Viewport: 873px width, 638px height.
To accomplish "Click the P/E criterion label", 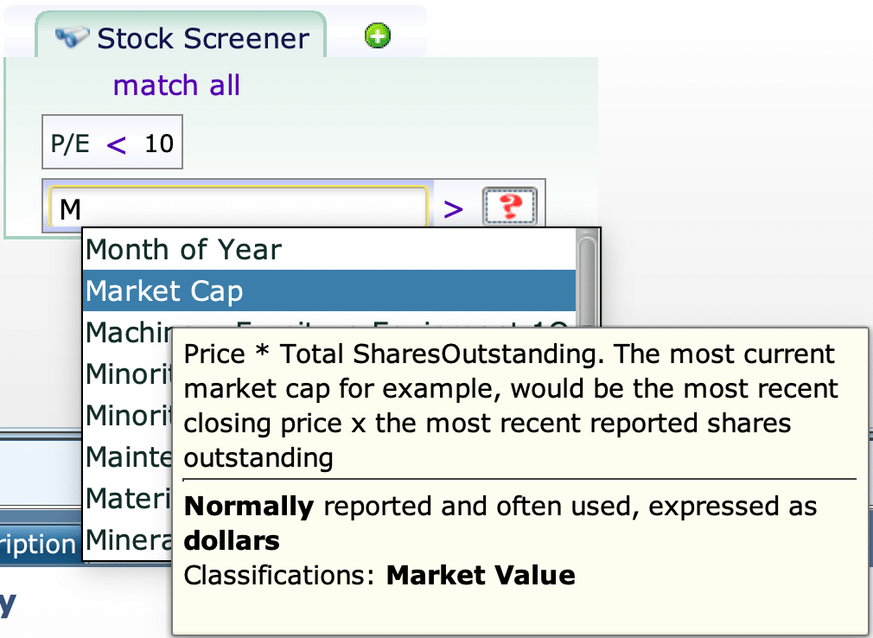I will click(x=70, y=144).
